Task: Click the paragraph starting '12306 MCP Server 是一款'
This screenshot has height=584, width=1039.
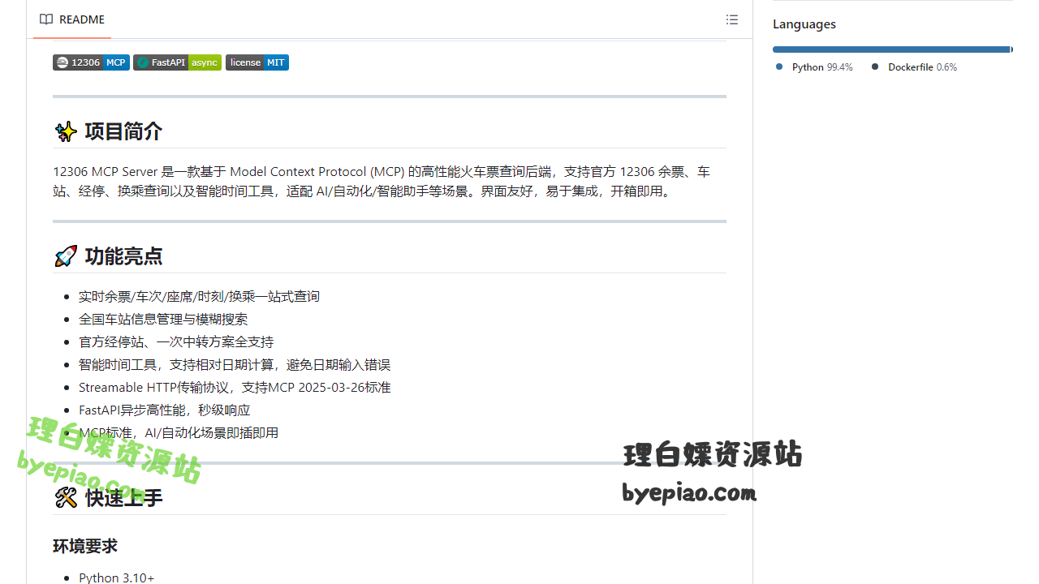Action: coord(382,182)
